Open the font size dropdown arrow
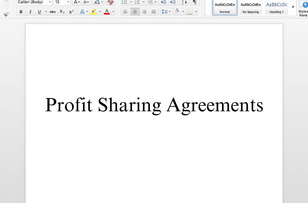This screenshot has height=203, width=308. [68, 2]
